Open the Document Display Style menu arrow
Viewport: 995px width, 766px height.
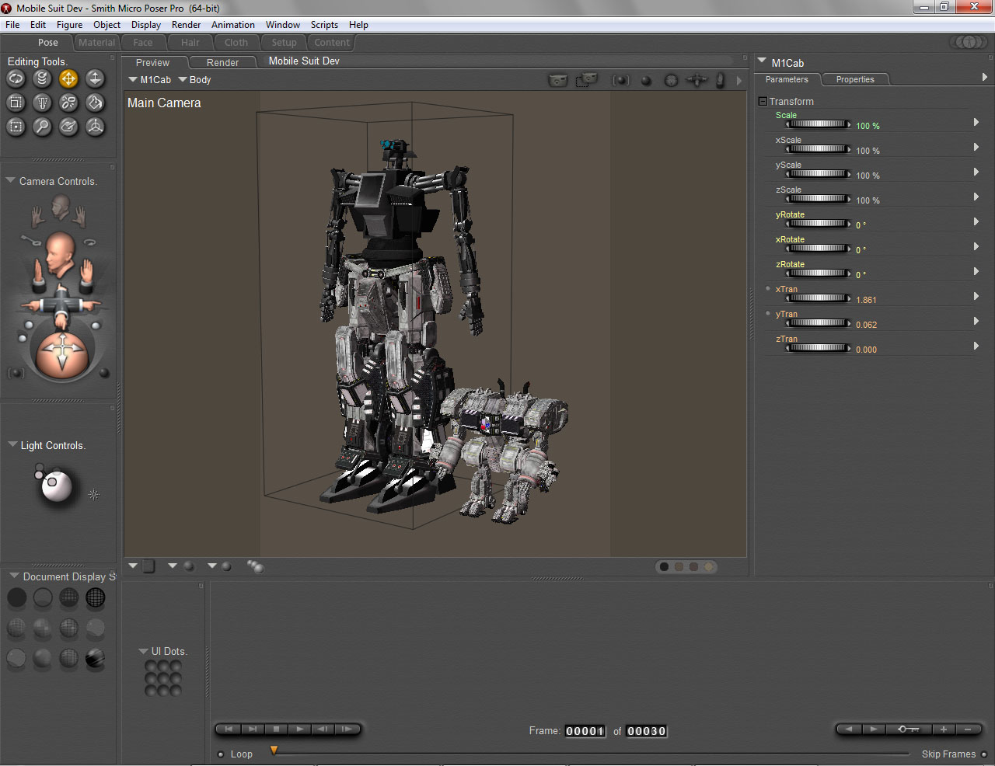coord(14,576)
